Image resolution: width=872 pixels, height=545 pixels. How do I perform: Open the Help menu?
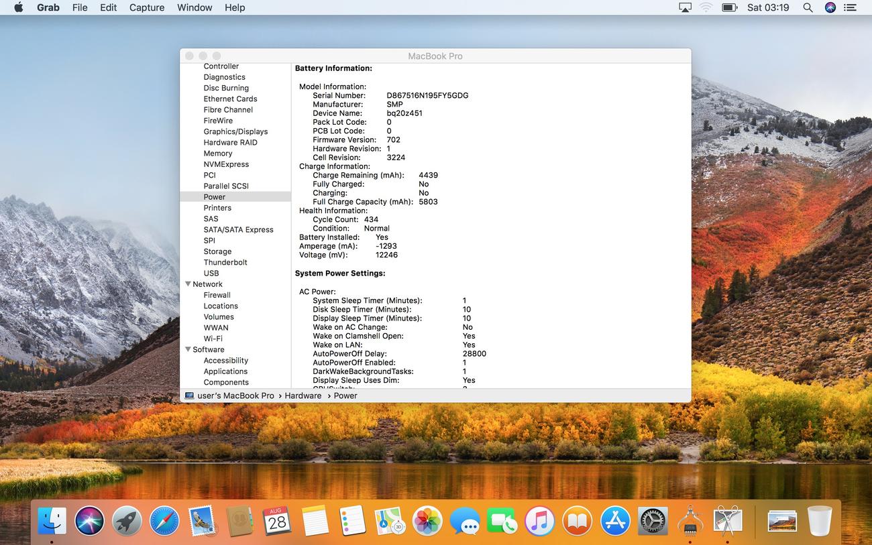235,7
